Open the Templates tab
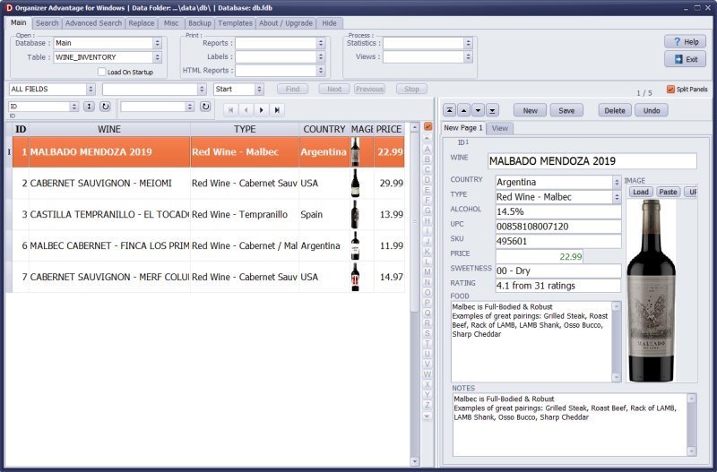The width and height of the screenshot is (717, 472). (235, 23)
